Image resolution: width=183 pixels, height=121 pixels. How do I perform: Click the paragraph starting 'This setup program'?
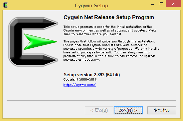pyautogui.click(x=110, y=30)
